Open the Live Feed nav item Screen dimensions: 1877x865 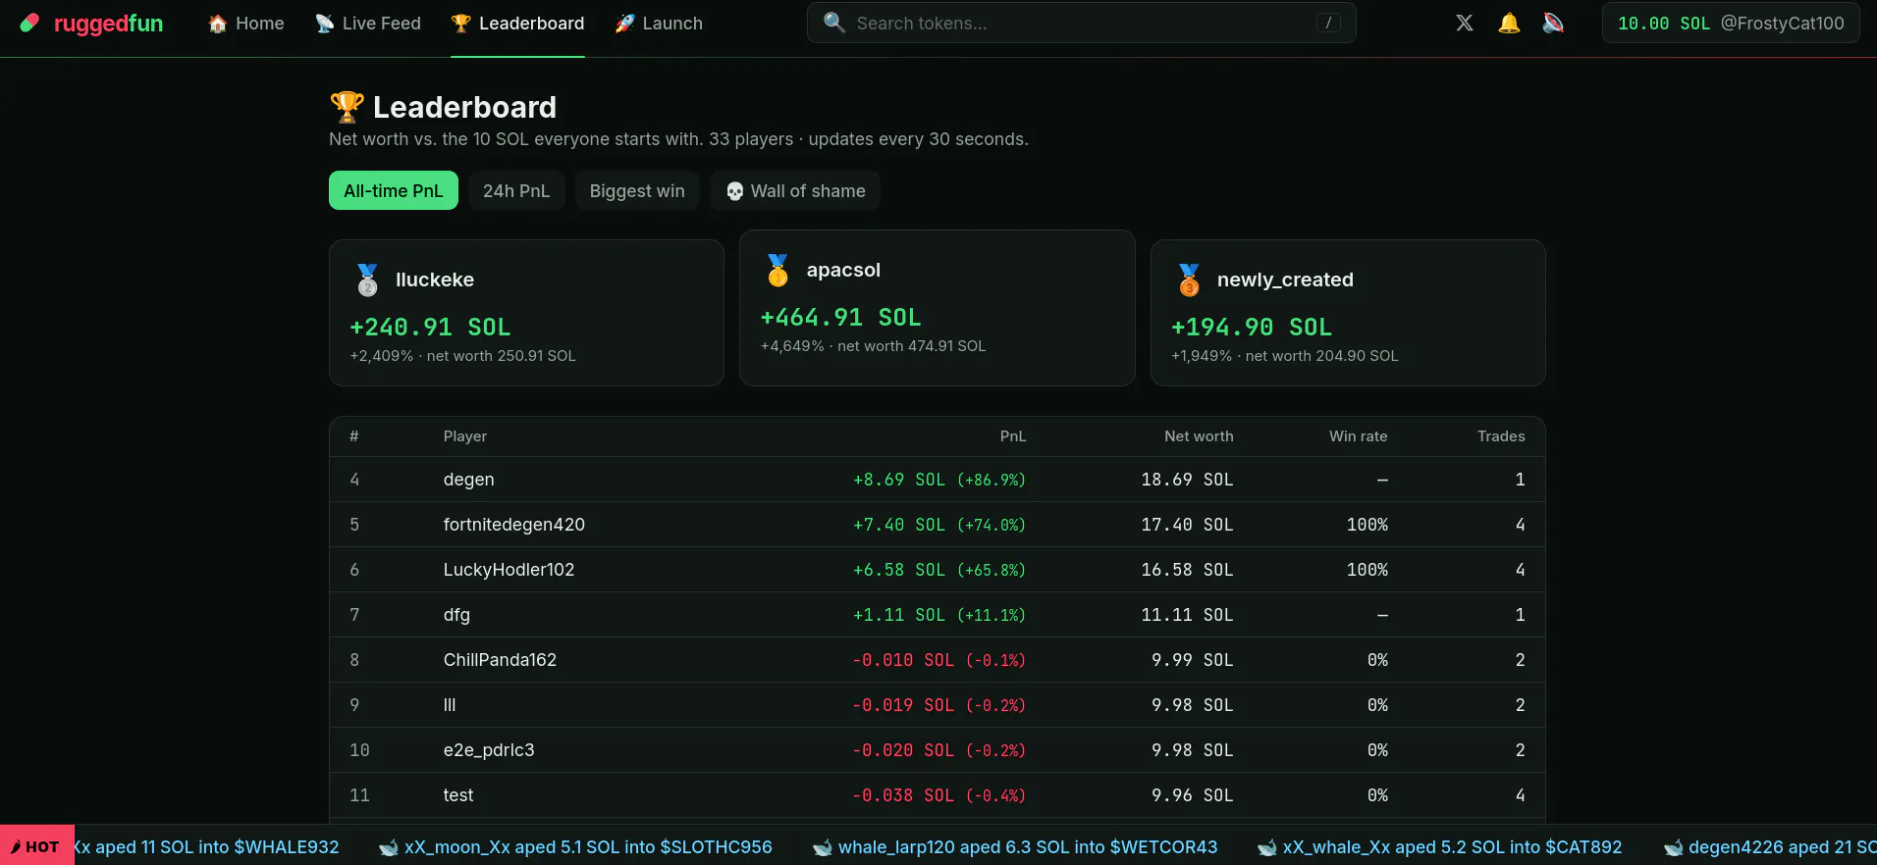pyautogui.click(x=368, y=24)
